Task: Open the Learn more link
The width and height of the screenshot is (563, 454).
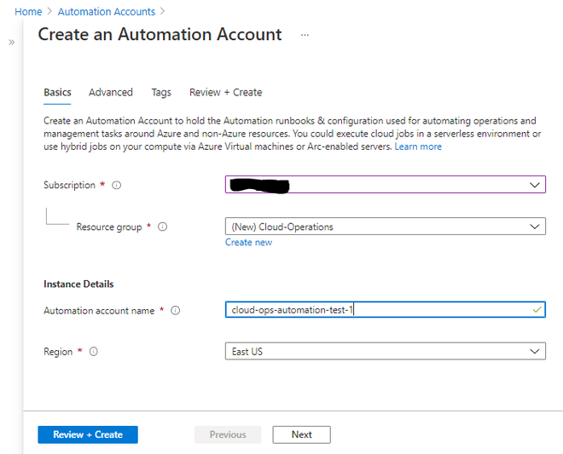Action: (x=418, y=147)
